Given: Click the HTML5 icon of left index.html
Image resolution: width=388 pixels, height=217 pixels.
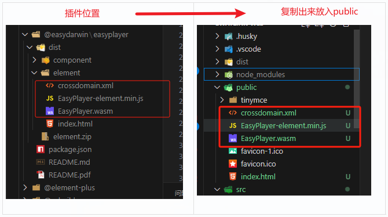Looking at the screenshot, I should click(x=50, y=124).
